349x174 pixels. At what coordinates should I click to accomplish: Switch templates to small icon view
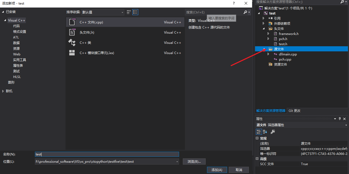[x=128, y=12]
